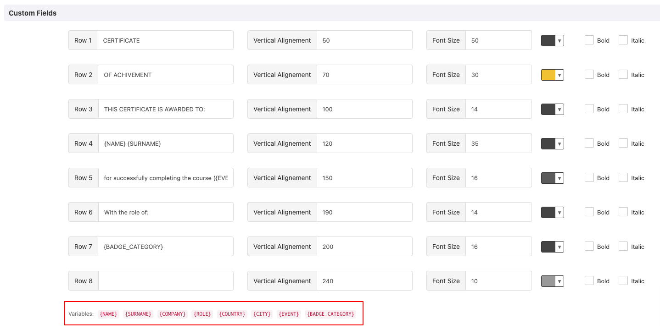Choose the {ROLE} variable tag

tap(202, 314)
